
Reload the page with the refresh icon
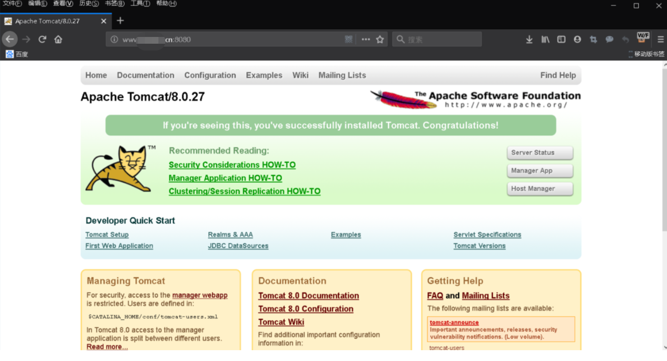pyautogui.click(x=42, y=39)
